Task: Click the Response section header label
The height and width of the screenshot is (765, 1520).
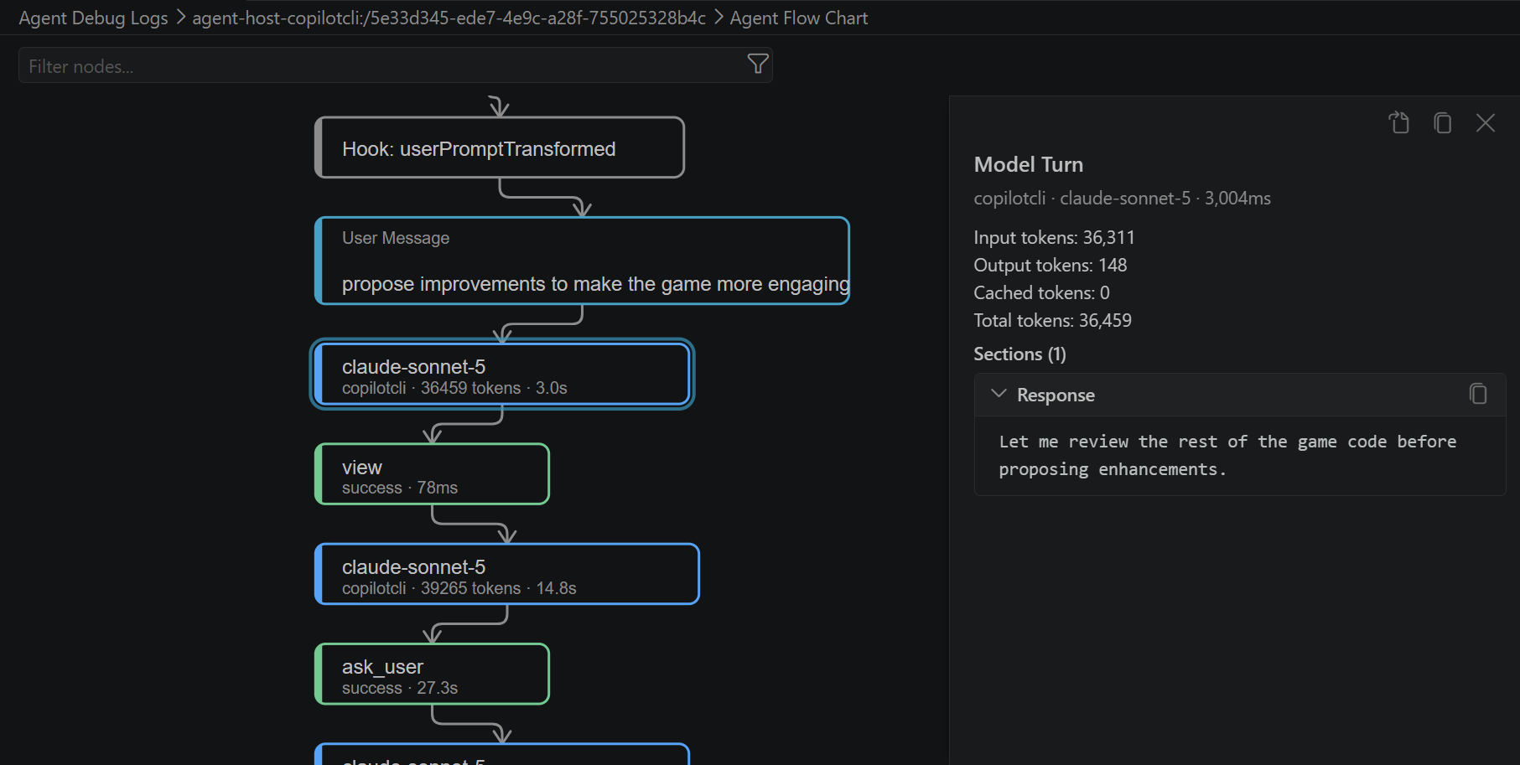Action: [1056, 395]
